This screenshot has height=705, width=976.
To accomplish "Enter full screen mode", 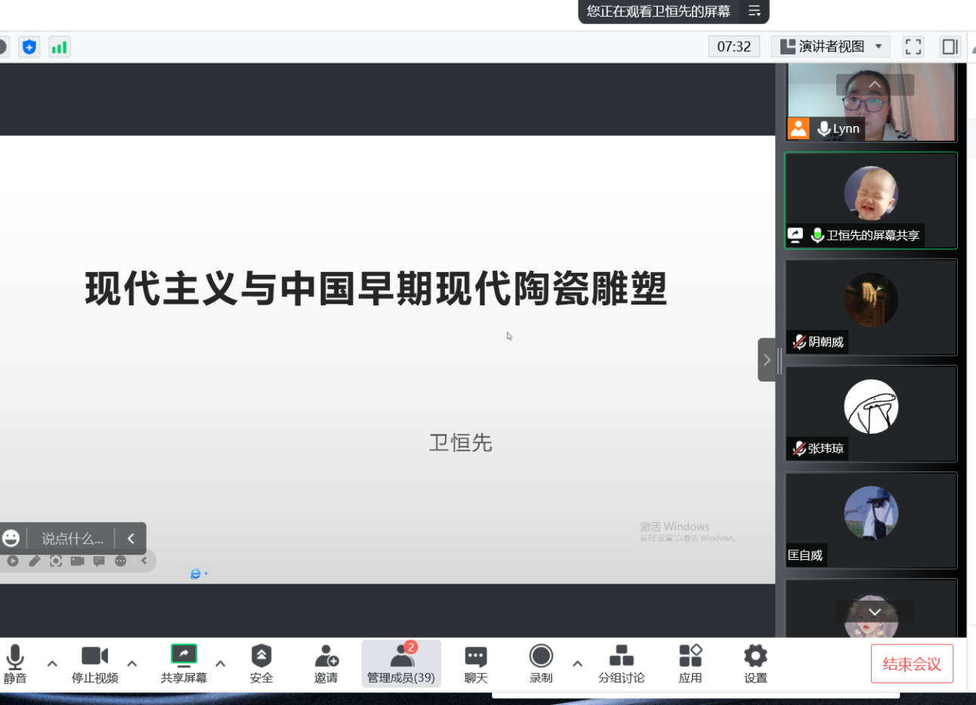I will pos(913,47).
